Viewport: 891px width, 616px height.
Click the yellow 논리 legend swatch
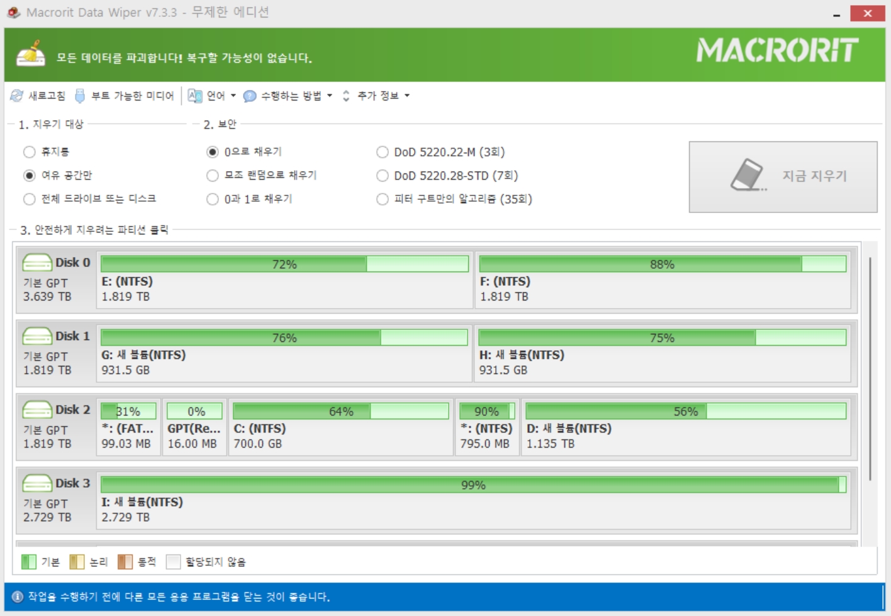77,561
